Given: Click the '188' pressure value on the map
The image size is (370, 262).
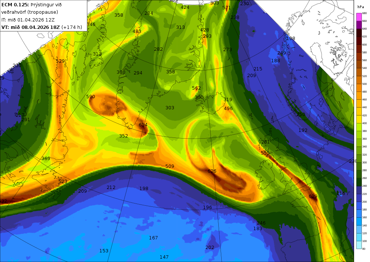Looking at the screenshot, I should tap(275, 61).
